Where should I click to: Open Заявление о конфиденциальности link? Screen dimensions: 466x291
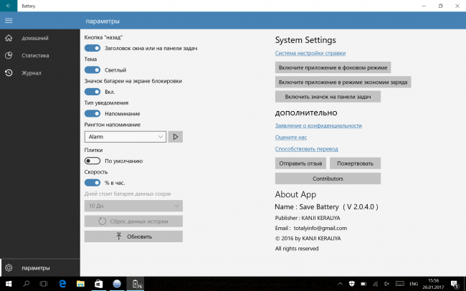click(x=318, y=125)
